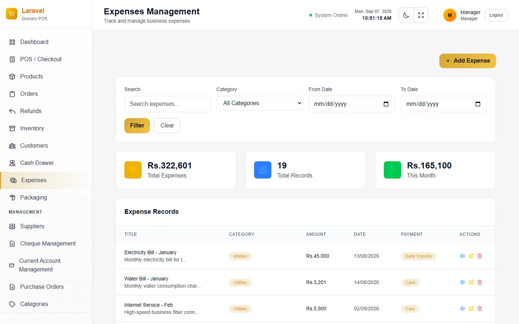The width and height of the screenshot is (519, 324).
Task: View Water Bill - January details
Action: coord(462,282)
